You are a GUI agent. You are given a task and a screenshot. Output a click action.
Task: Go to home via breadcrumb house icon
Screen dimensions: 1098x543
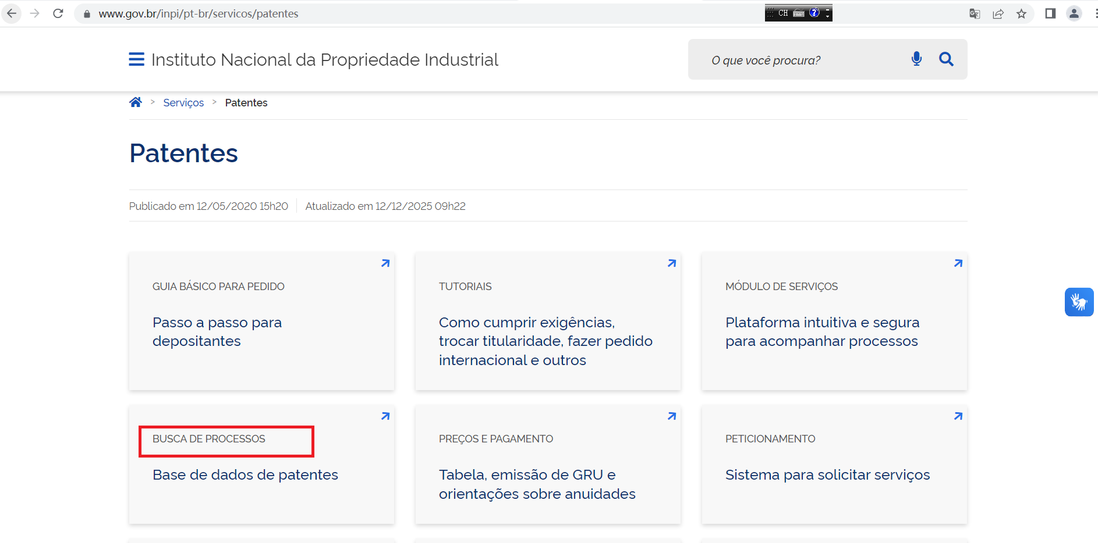tap(136, 102)
